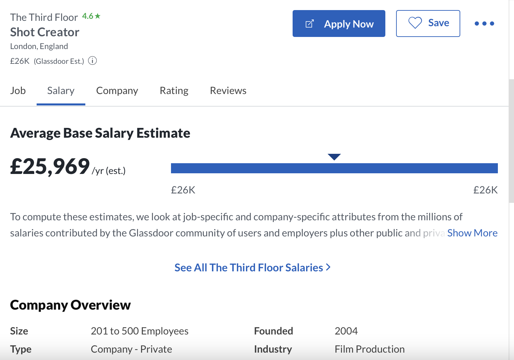Switch to the Job tab
Viewport: 514px width, 360px height.
click(18, 91)
